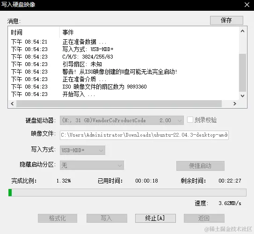Click the horizontal scrollbar track under messages
This screenshot has height=234, width=254.
click(x=119, y=103)
